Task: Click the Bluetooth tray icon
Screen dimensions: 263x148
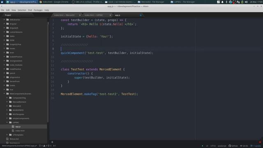Action: tap(226, 2)
